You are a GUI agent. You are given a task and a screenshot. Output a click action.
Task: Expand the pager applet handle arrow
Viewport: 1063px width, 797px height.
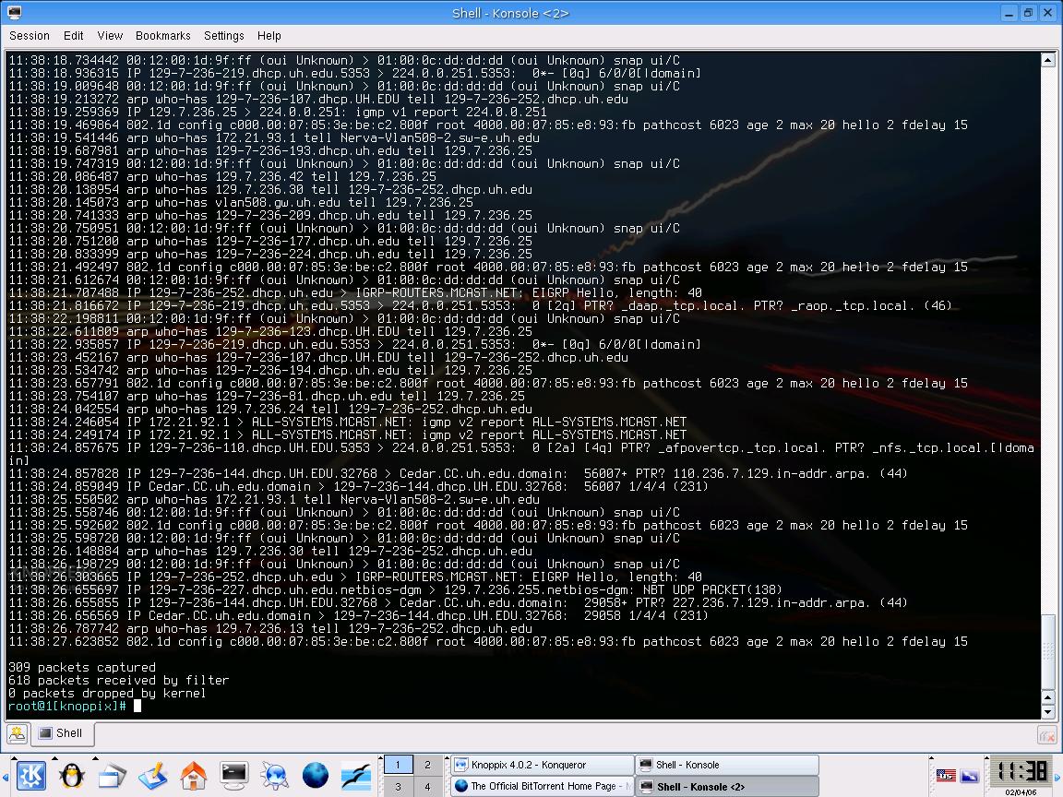click(380, 758)
